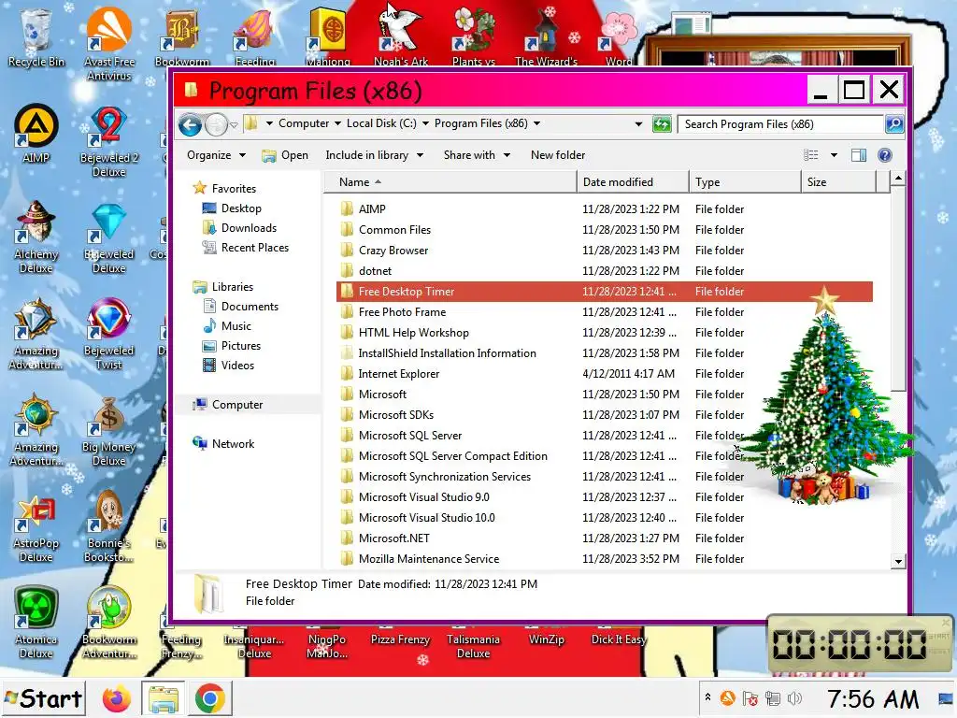Select the Atomica Deluxe desktop icon
957x718 pixels.
pos(36,623)
